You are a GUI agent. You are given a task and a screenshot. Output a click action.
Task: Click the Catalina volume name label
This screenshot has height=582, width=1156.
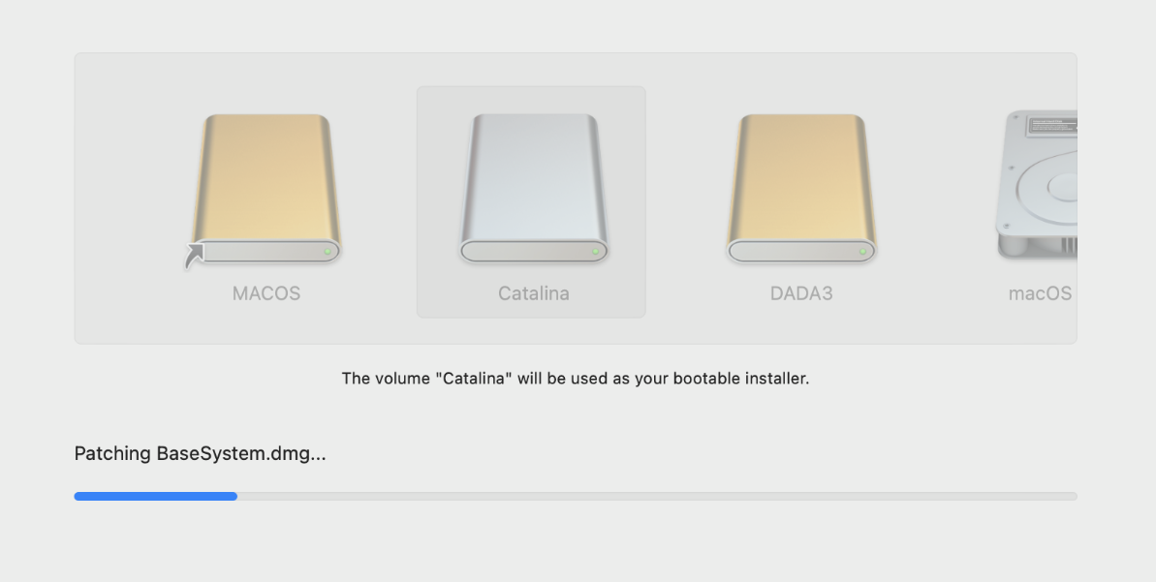pos(534,293)
